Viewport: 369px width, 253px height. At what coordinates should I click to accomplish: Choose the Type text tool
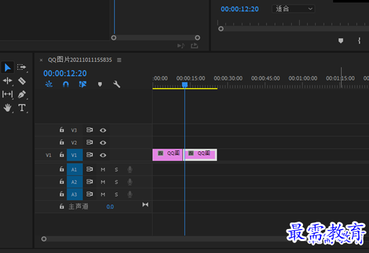click(22, 108)
